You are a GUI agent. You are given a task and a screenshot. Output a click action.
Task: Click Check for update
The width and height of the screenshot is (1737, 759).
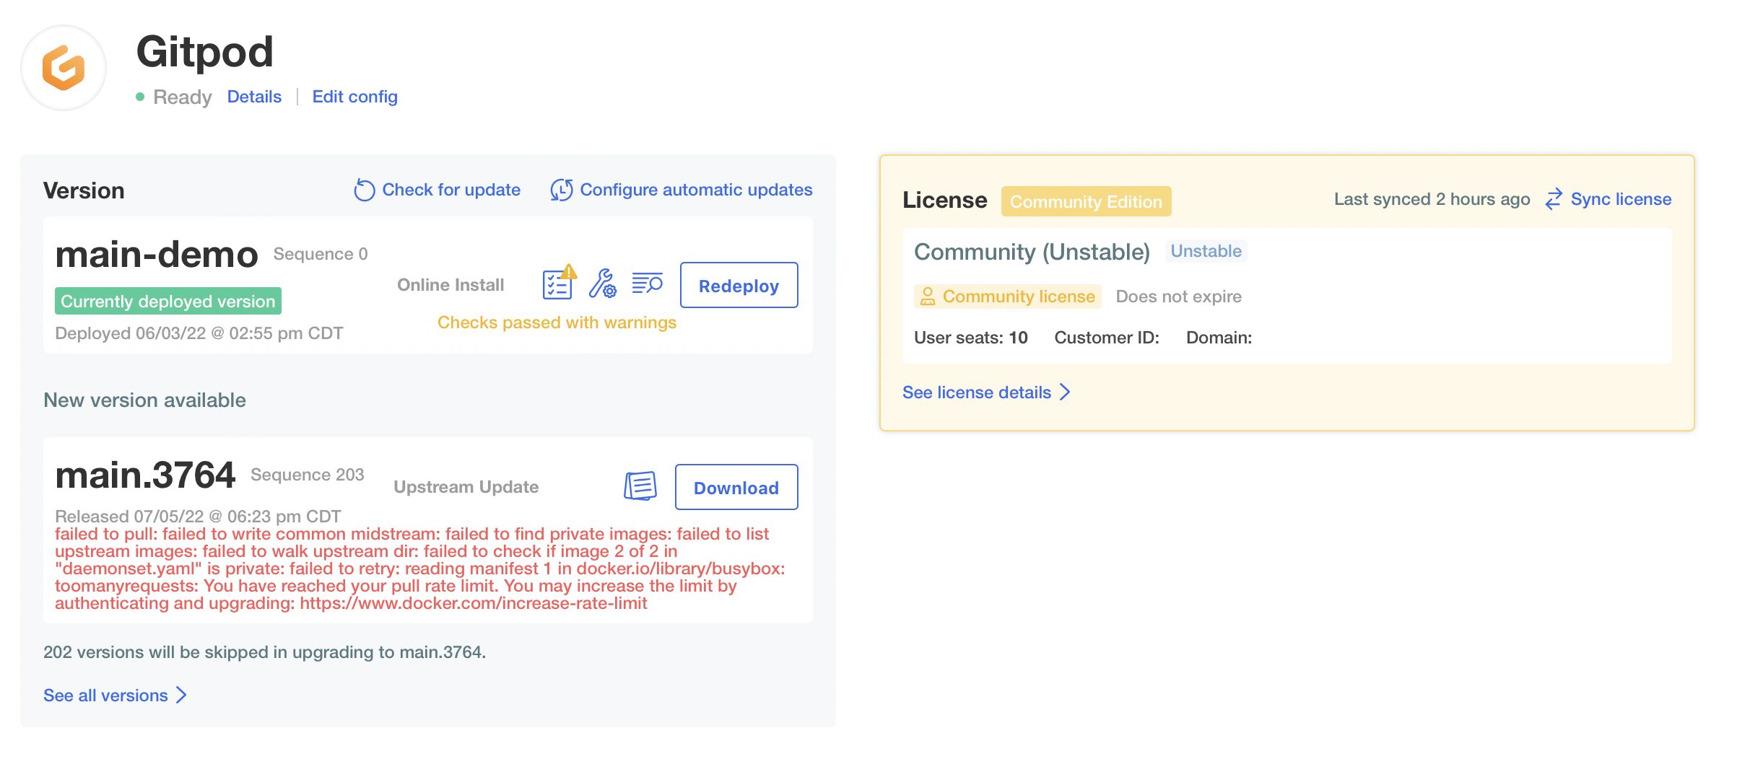451,190
